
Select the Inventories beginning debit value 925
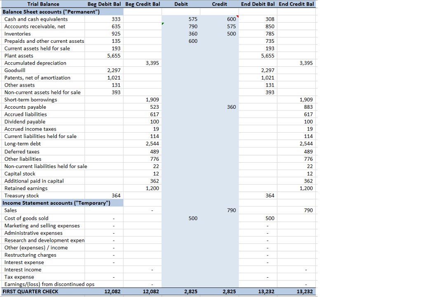click(115, 34)
